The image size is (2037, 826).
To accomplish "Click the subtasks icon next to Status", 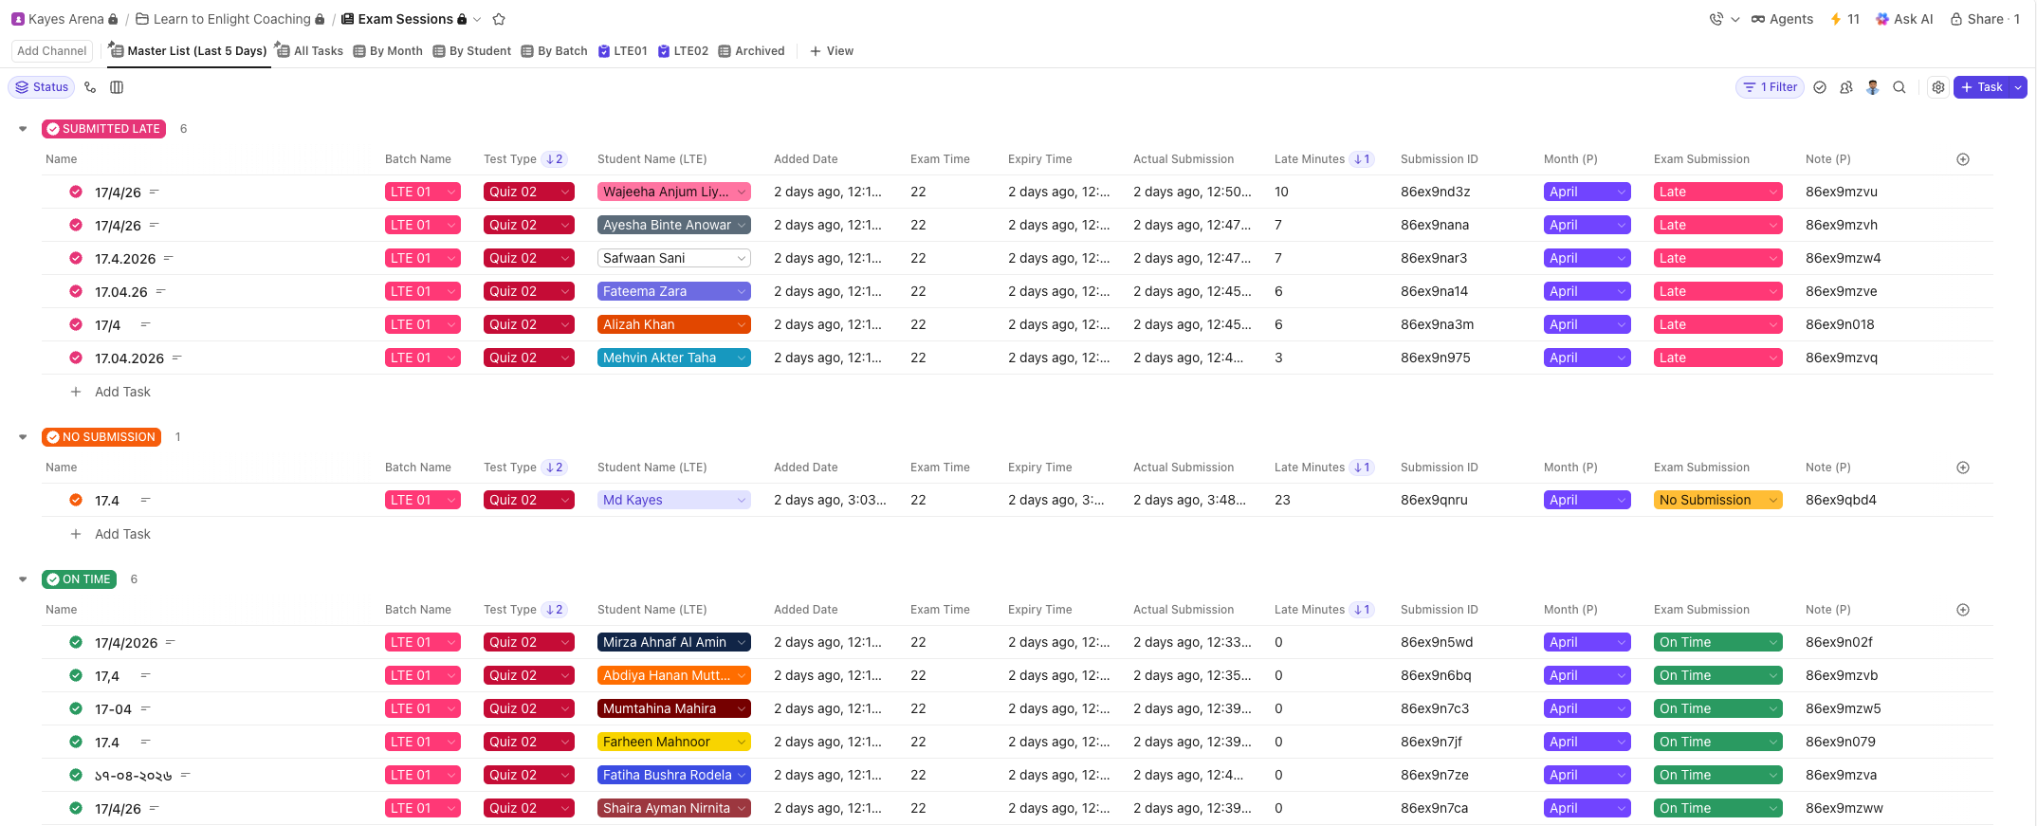I will (90, 87).
